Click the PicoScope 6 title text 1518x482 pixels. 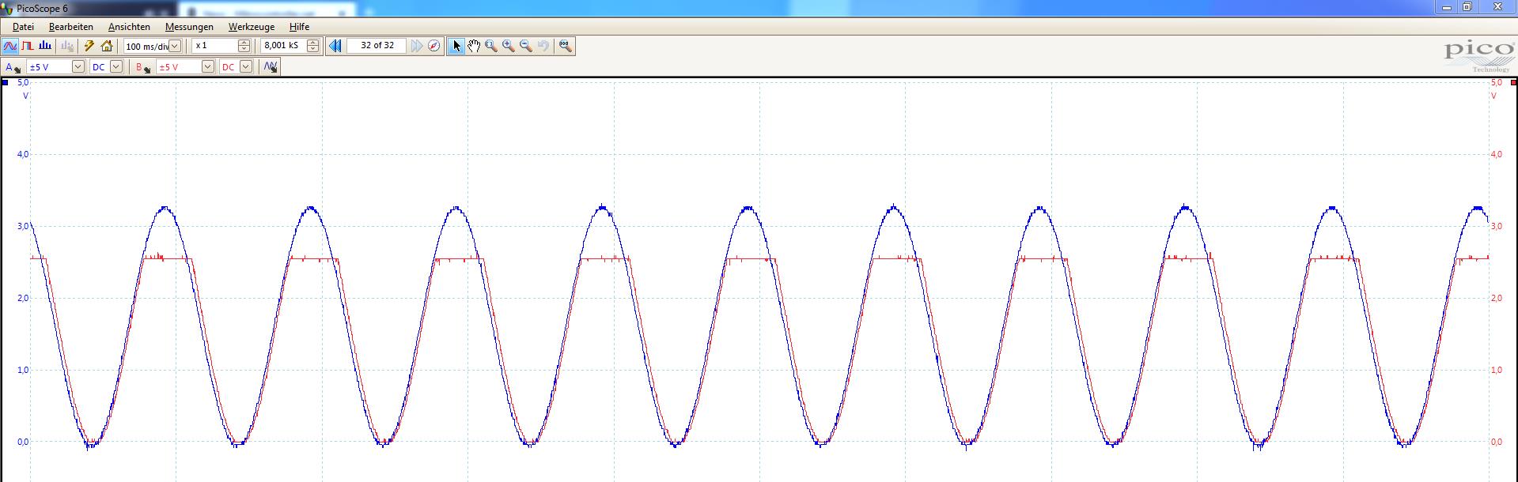click(42, 9)
